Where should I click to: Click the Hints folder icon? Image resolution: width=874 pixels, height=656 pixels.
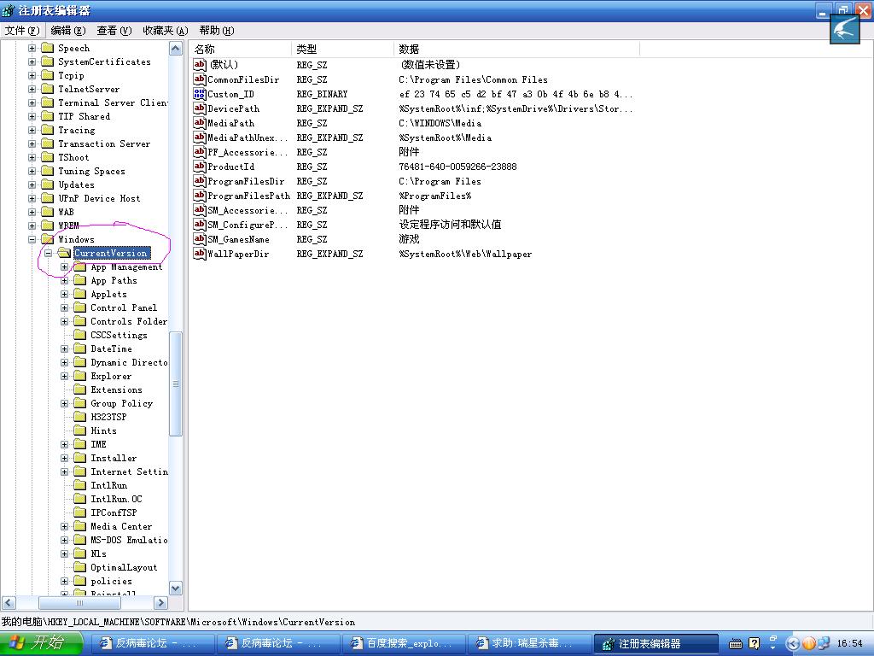tap(80, 430)
